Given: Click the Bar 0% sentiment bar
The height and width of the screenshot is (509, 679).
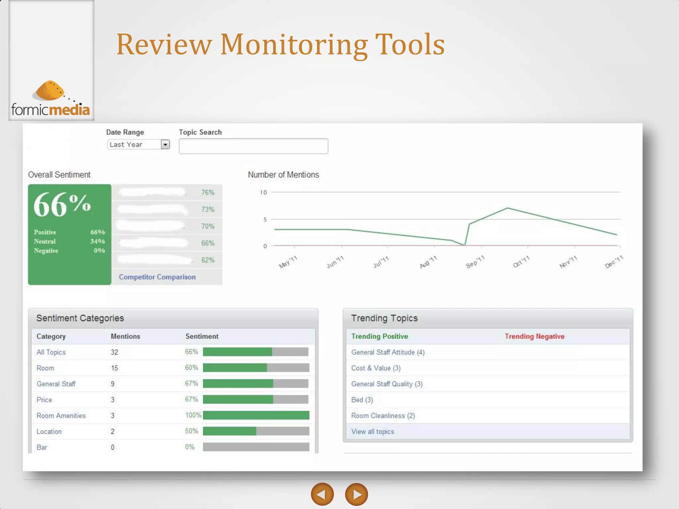Looking at the screenshot, I should pos(256,447).
